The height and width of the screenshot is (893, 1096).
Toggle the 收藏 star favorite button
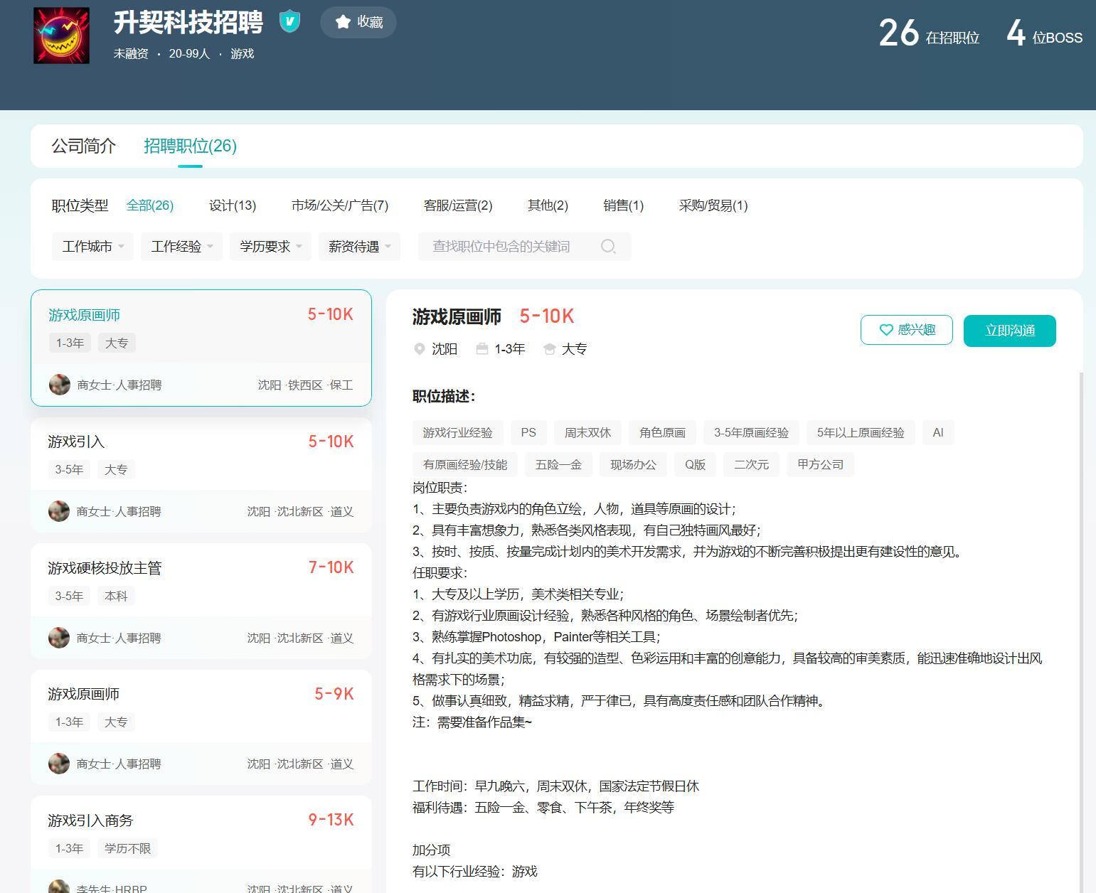click(x=358, y=22)
